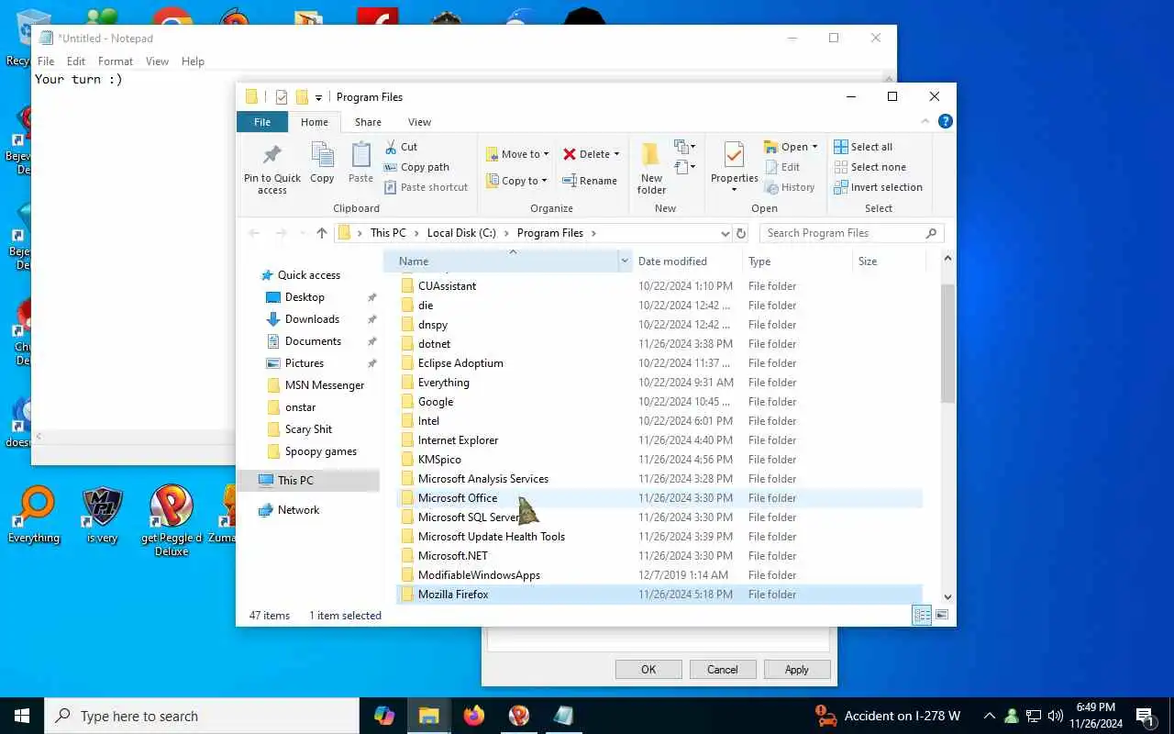Select This PC in navigation pane

click(x=308, y=480)
